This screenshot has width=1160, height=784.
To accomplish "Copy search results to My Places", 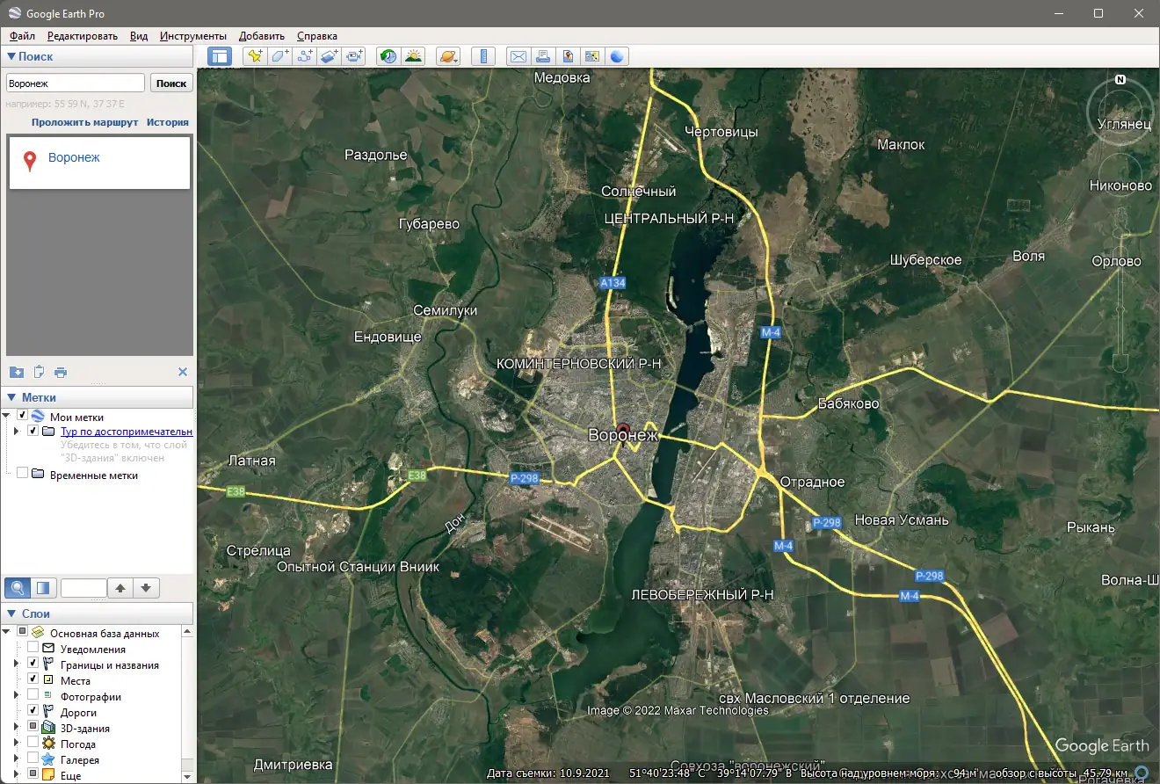I will click(16, 372).
